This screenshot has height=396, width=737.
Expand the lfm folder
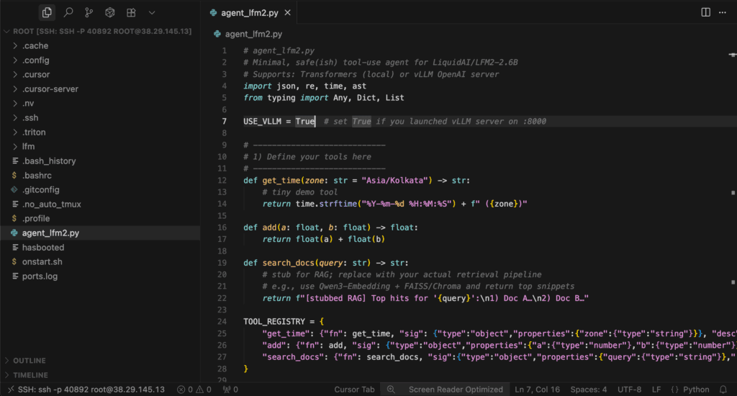[28, 147]
